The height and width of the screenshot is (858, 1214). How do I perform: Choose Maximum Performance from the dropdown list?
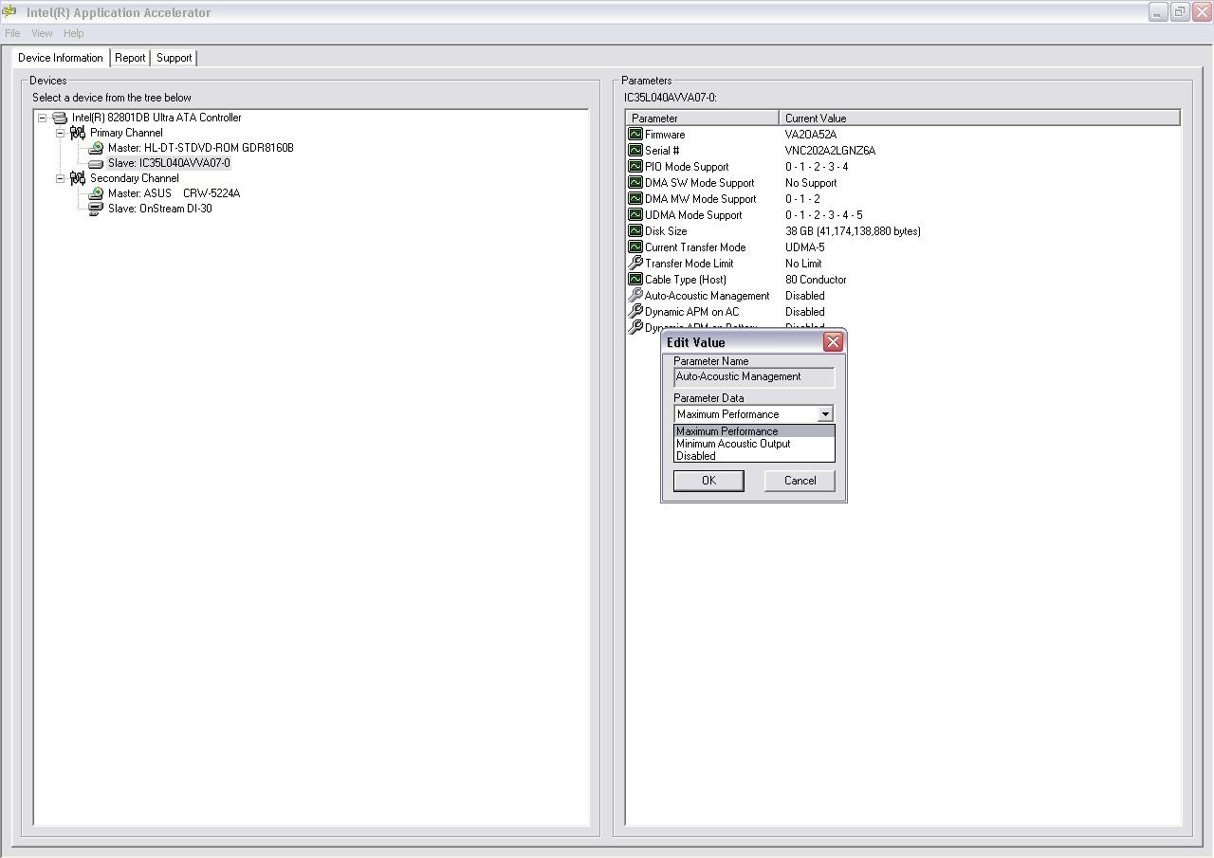754,431
